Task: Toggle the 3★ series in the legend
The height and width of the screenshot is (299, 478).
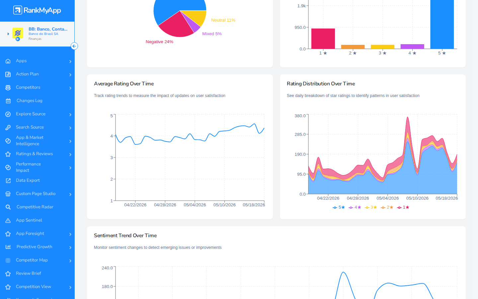Action: click(x=371, y=207)
